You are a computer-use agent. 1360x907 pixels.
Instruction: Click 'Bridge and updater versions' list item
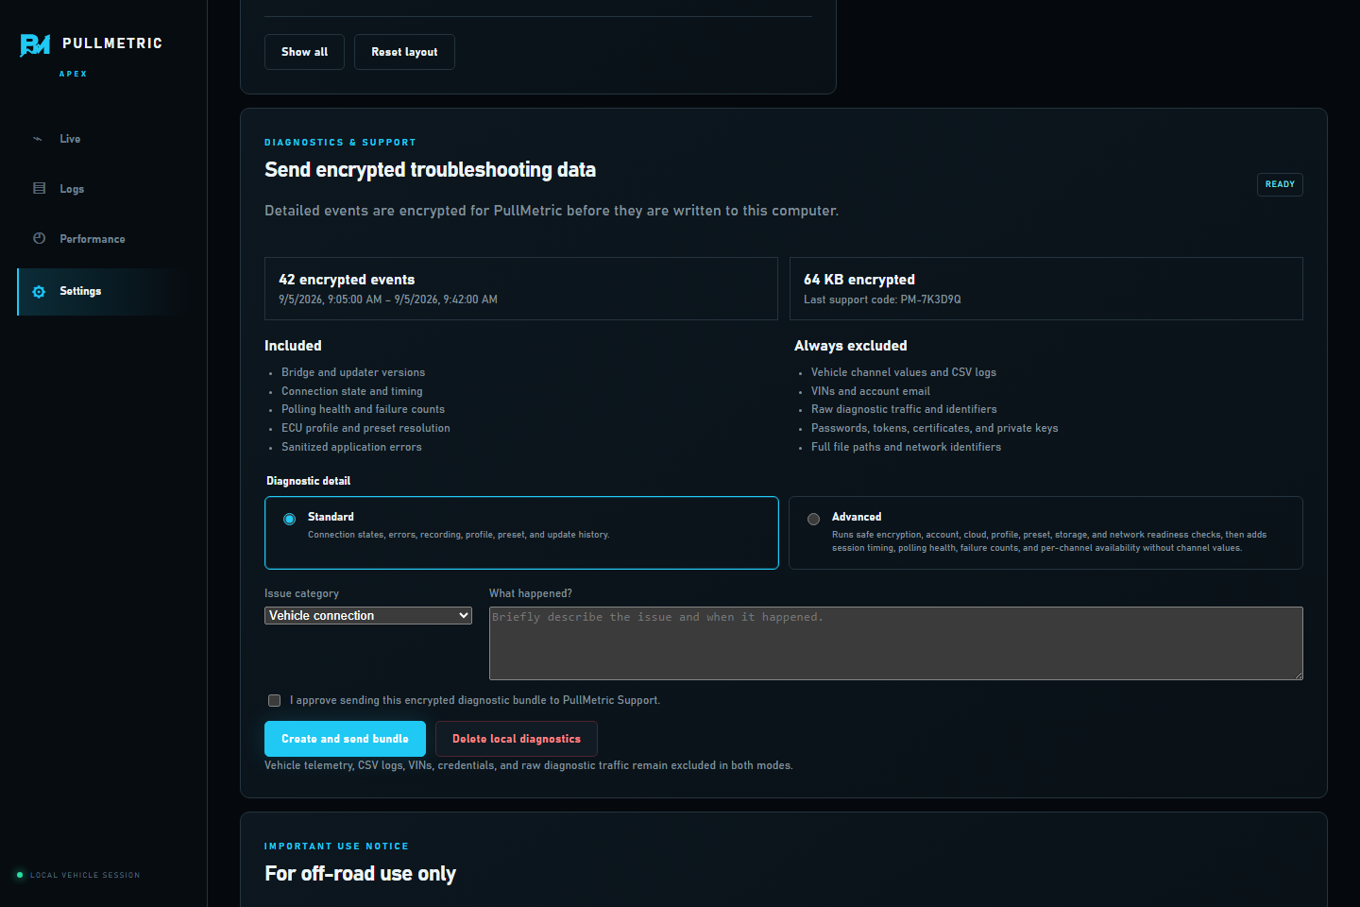click(353, 372)
